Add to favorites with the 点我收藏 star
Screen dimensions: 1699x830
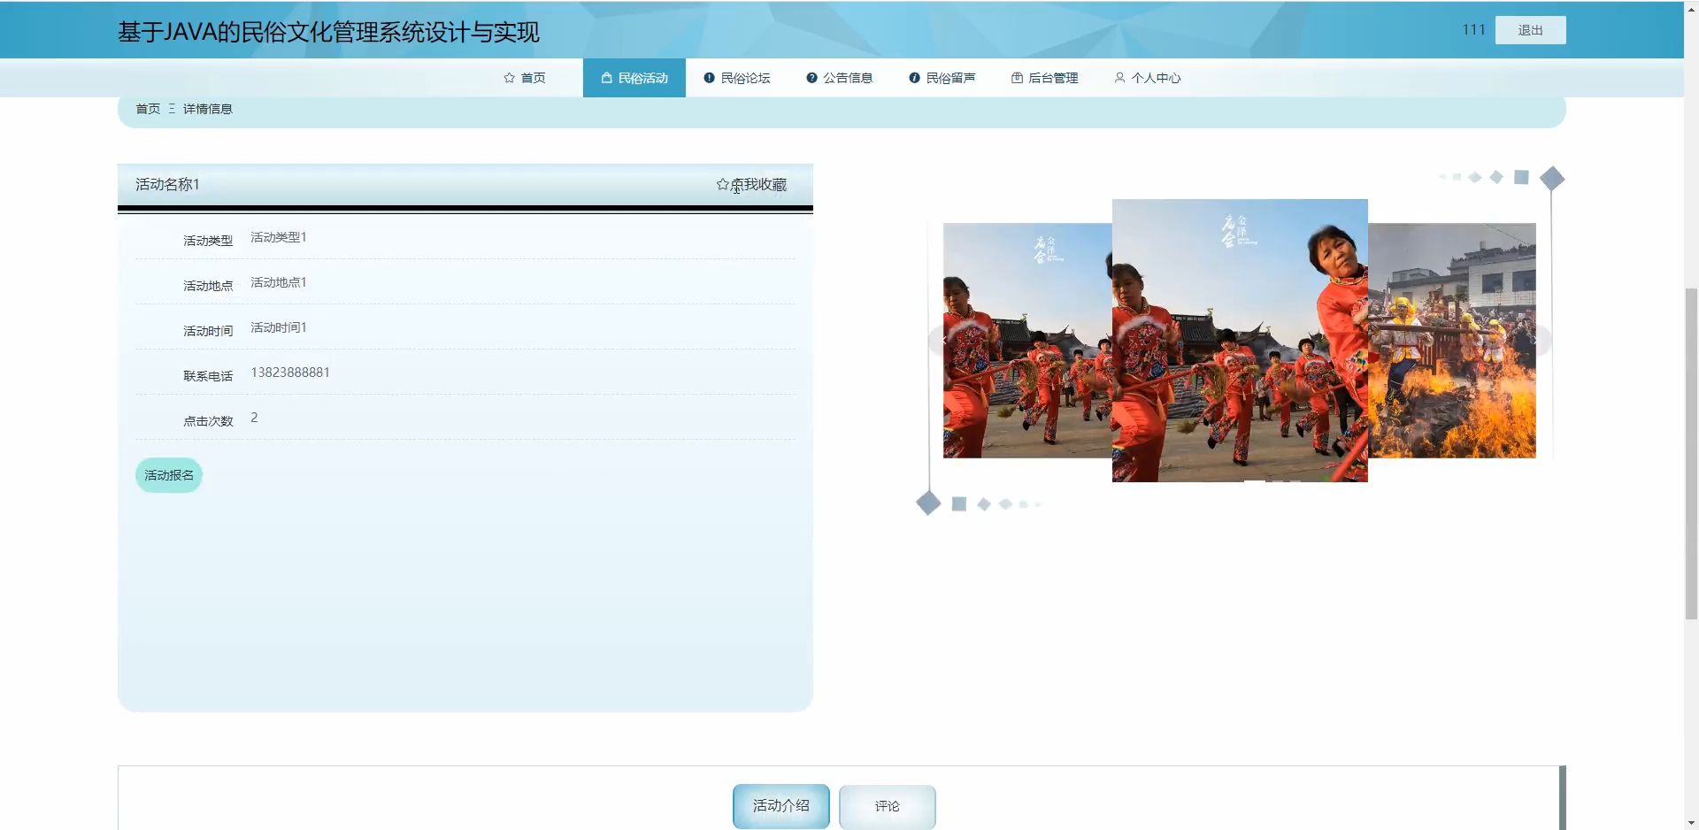tap(751, 185)
